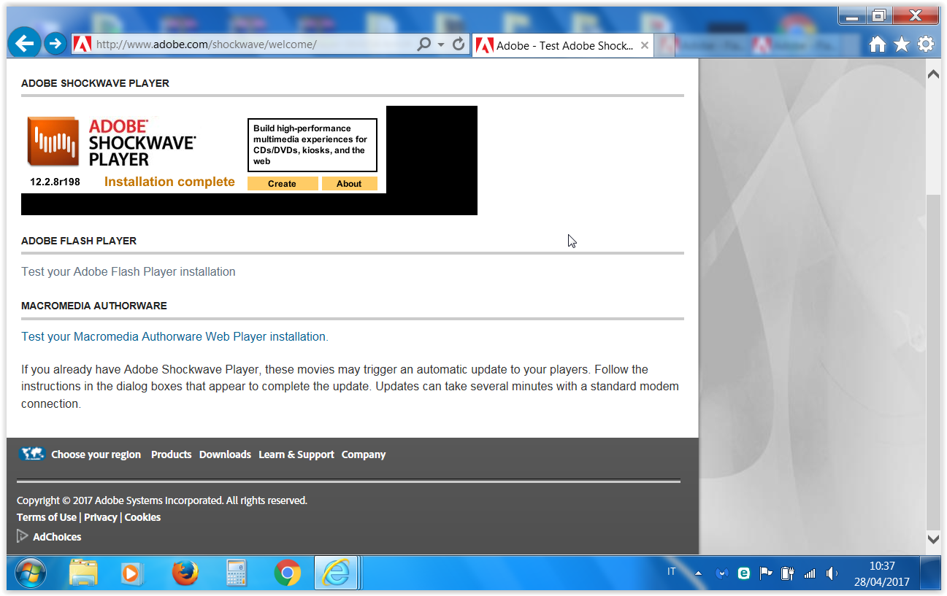Open Windows Explorer from the taskbar
Viewport: 947px width, 596px height.
point(83,573)
